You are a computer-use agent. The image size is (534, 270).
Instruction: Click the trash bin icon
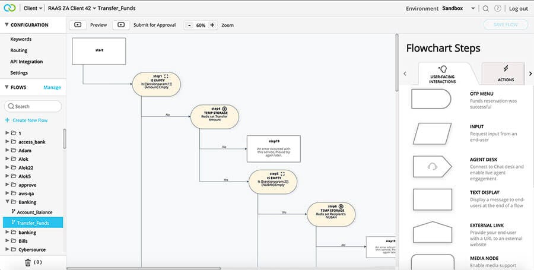[x=28, y=262]
